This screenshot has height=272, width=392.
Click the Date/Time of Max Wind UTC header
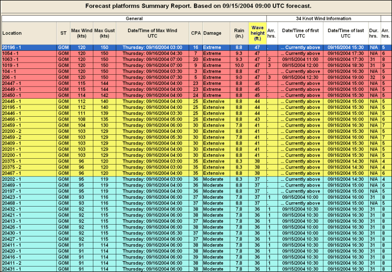(x=152, y=33)
